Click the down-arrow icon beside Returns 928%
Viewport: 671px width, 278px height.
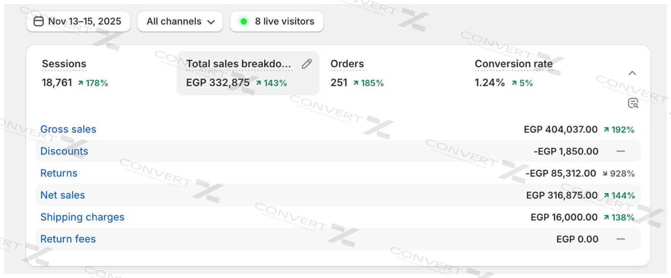click(x=605, y=174)
